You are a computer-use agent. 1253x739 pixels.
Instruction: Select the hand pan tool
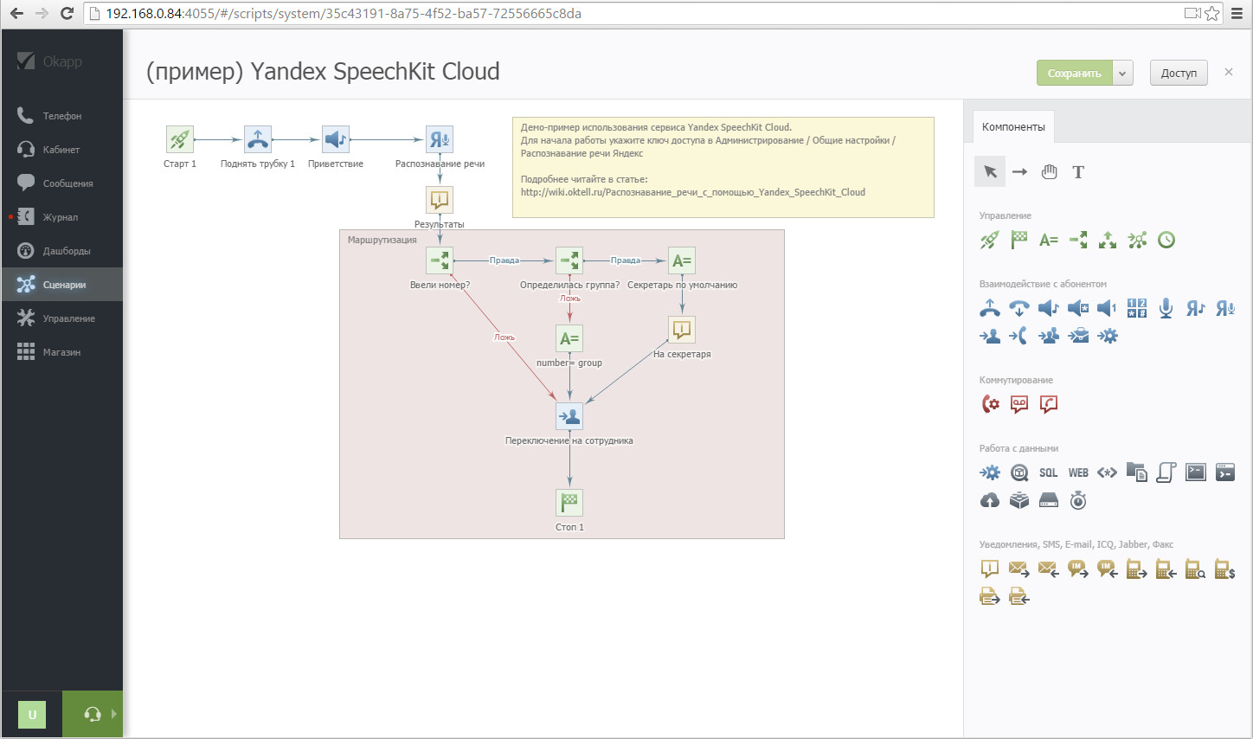point(1049,171)
